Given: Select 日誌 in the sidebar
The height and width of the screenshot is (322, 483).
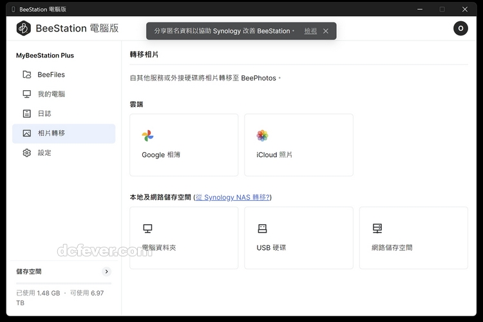Looking at the screenshot, I should [x=64, y=113].
